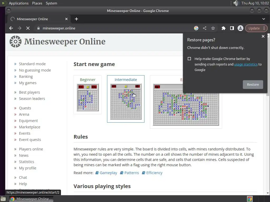Open a new tab with plus button
The image size is (270, 202).
76,19
